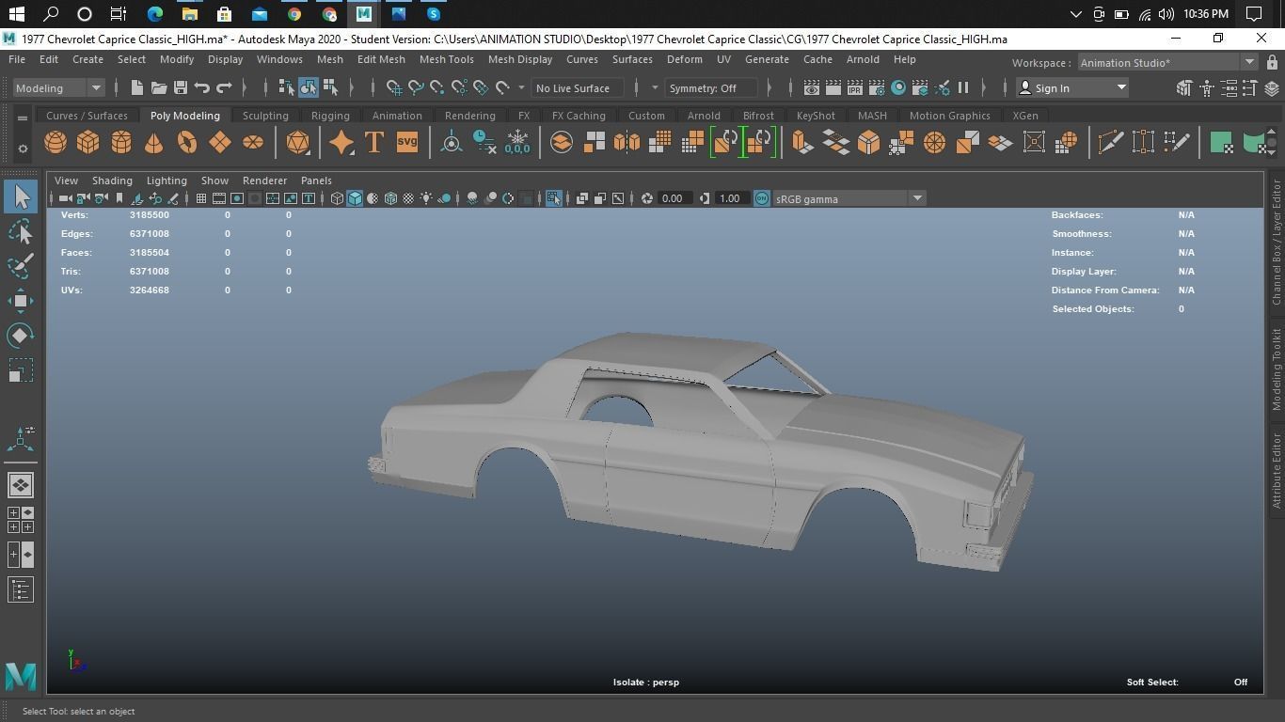The height and width of the screenshot is (722, 1285).
Task: Open the Mesh Tools menu
Action: (x=446, y=58)
